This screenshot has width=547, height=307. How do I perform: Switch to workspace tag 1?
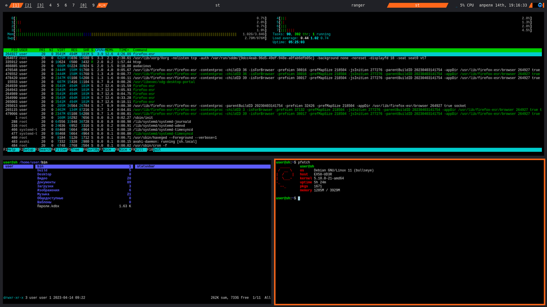tap(16, 5)
